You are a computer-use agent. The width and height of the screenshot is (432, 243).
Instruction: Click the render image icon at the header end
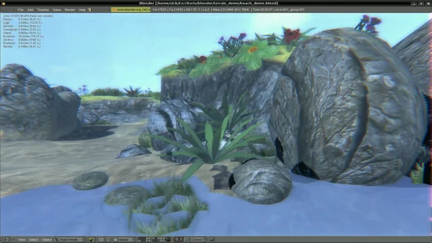(212, 240)
